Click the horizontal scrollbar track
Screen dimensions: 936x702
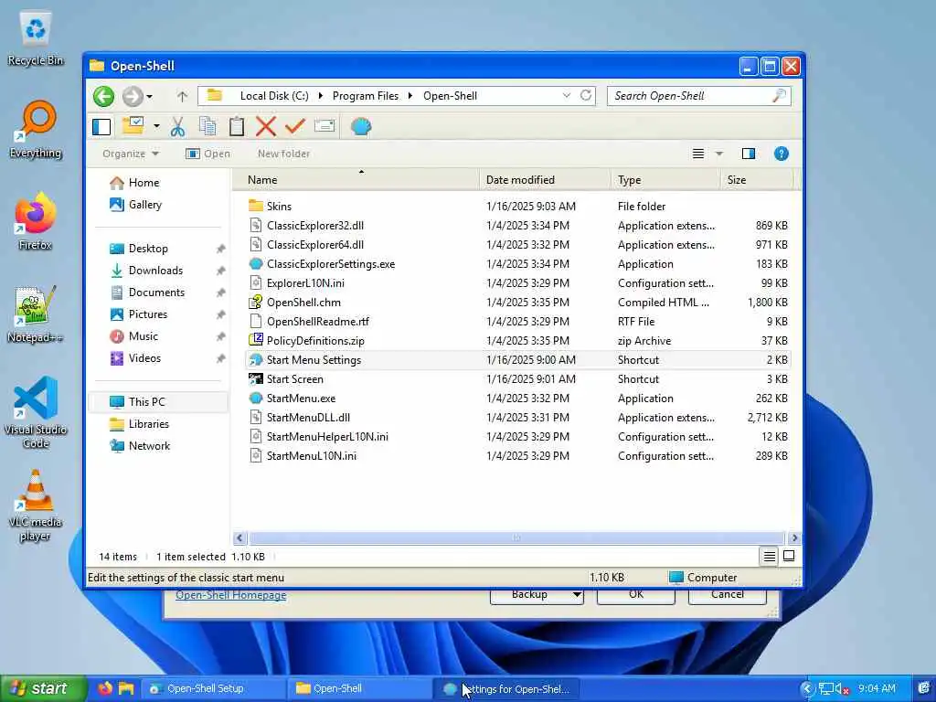pyautogui.click(x=516, y=537)
